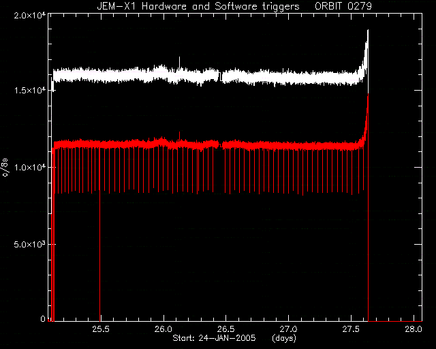Click the 27.5 x-axis tick label
436x349 pixels.
click(351, 329)
